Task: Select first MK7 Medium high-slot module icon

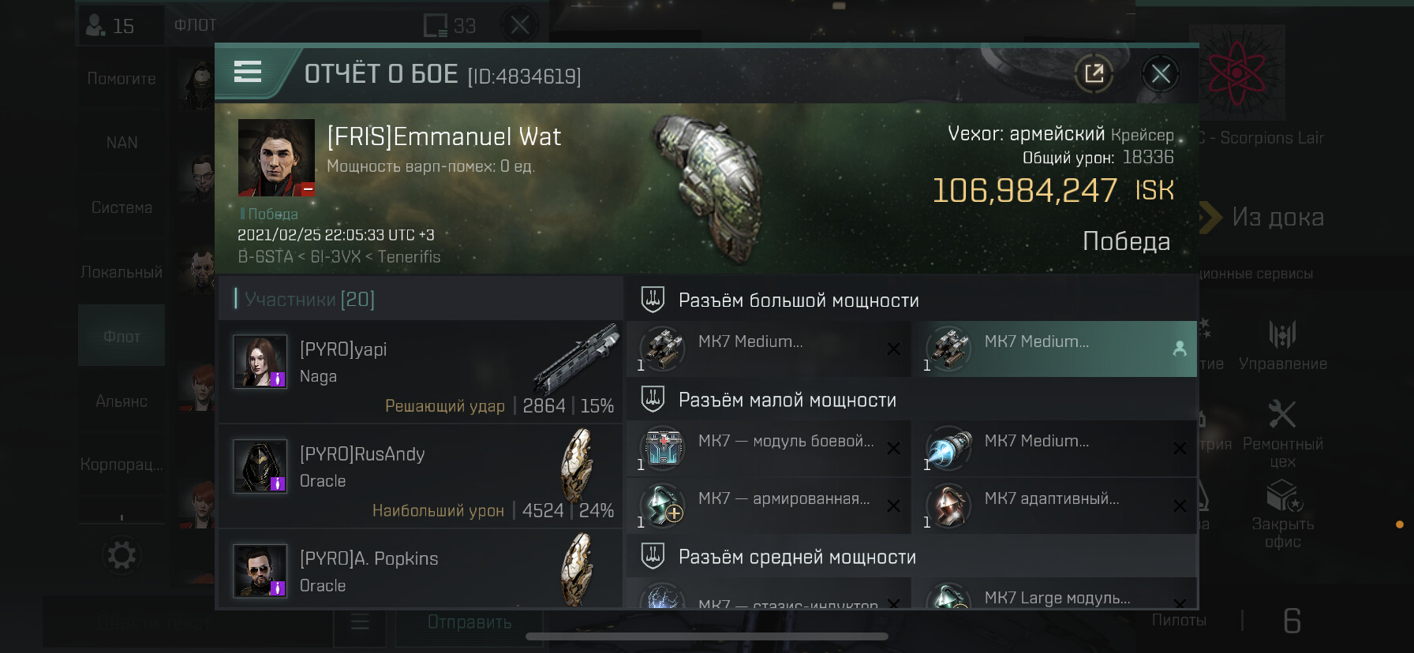Action: [662, 349]
